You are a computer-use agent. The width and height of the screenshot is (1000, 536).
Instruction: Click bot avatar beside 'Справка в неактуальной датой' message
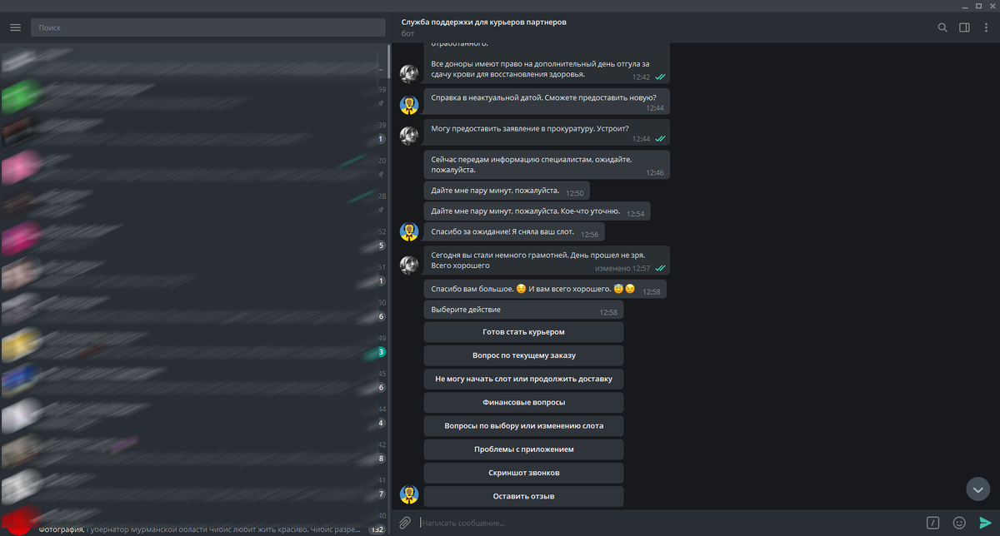point(408,104)
